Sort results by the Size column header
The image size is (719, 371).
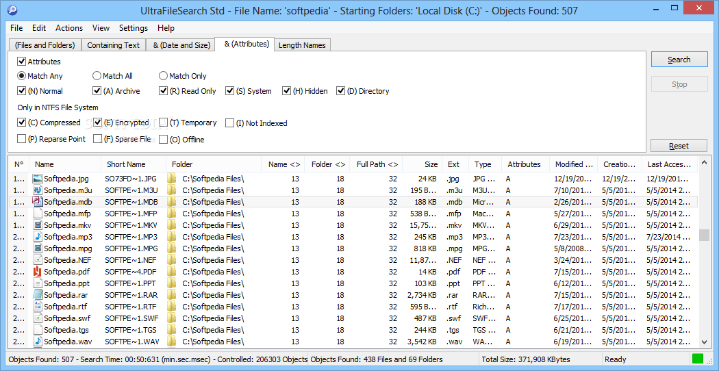[422, 164]
